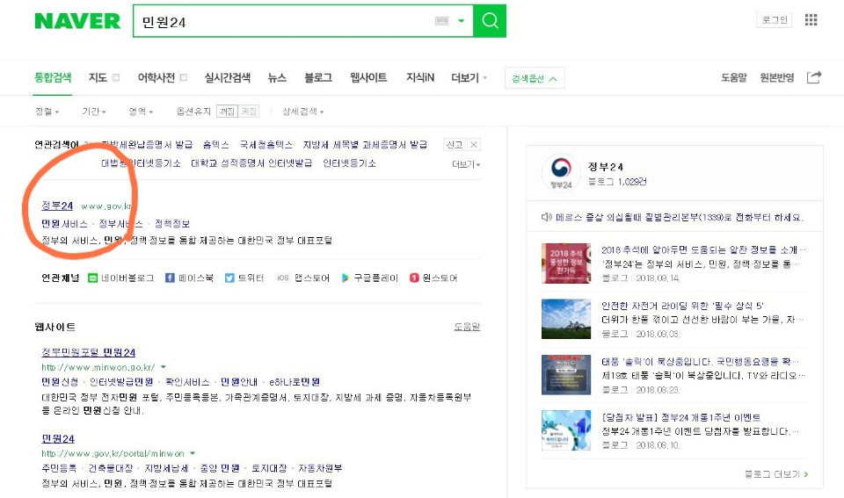The image size is (844, 498).
Task: Open the 기간 dropdown
Action: click(94, 112)
